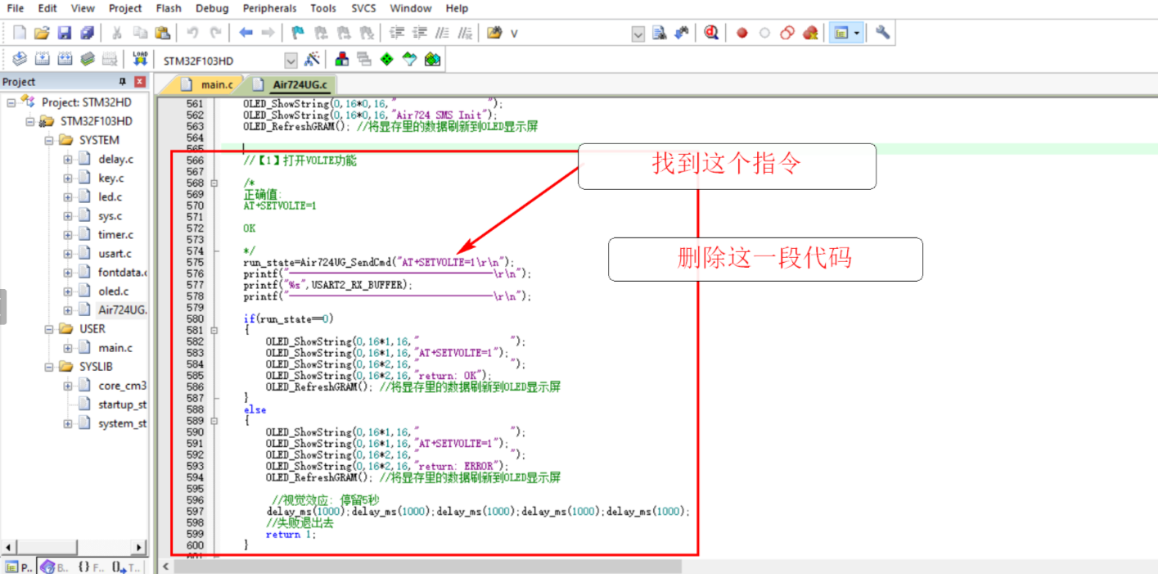
Task: Click project tree horizontal scrollbar right arrow
Action: click(x=138, y=547)
